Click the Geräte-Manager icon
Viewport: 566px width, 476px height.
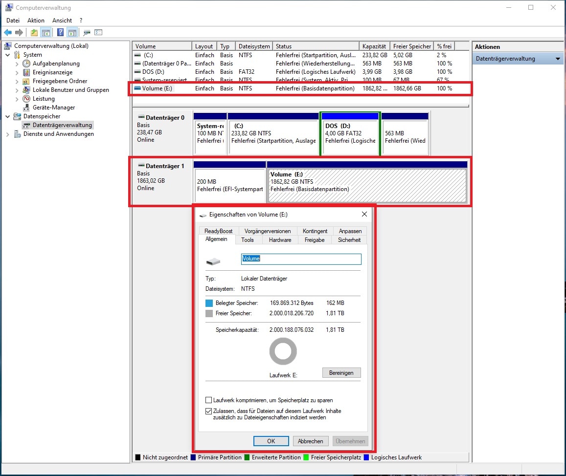point(26,108)
